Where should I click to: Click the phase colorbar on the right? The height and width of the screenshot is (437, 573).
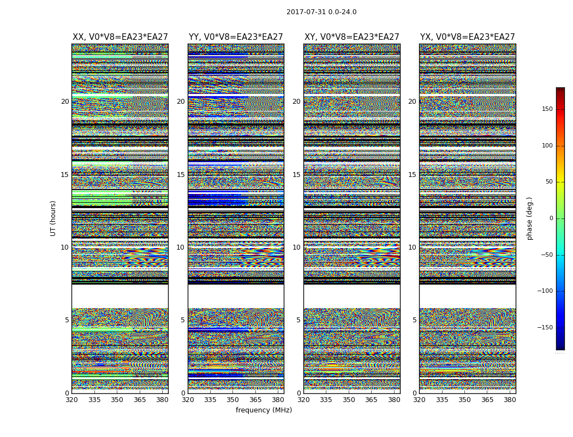click(x=560, y=218)
